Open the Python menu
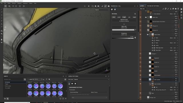The width and height of the screenshot is (183, 103). (x=31, y=3)
